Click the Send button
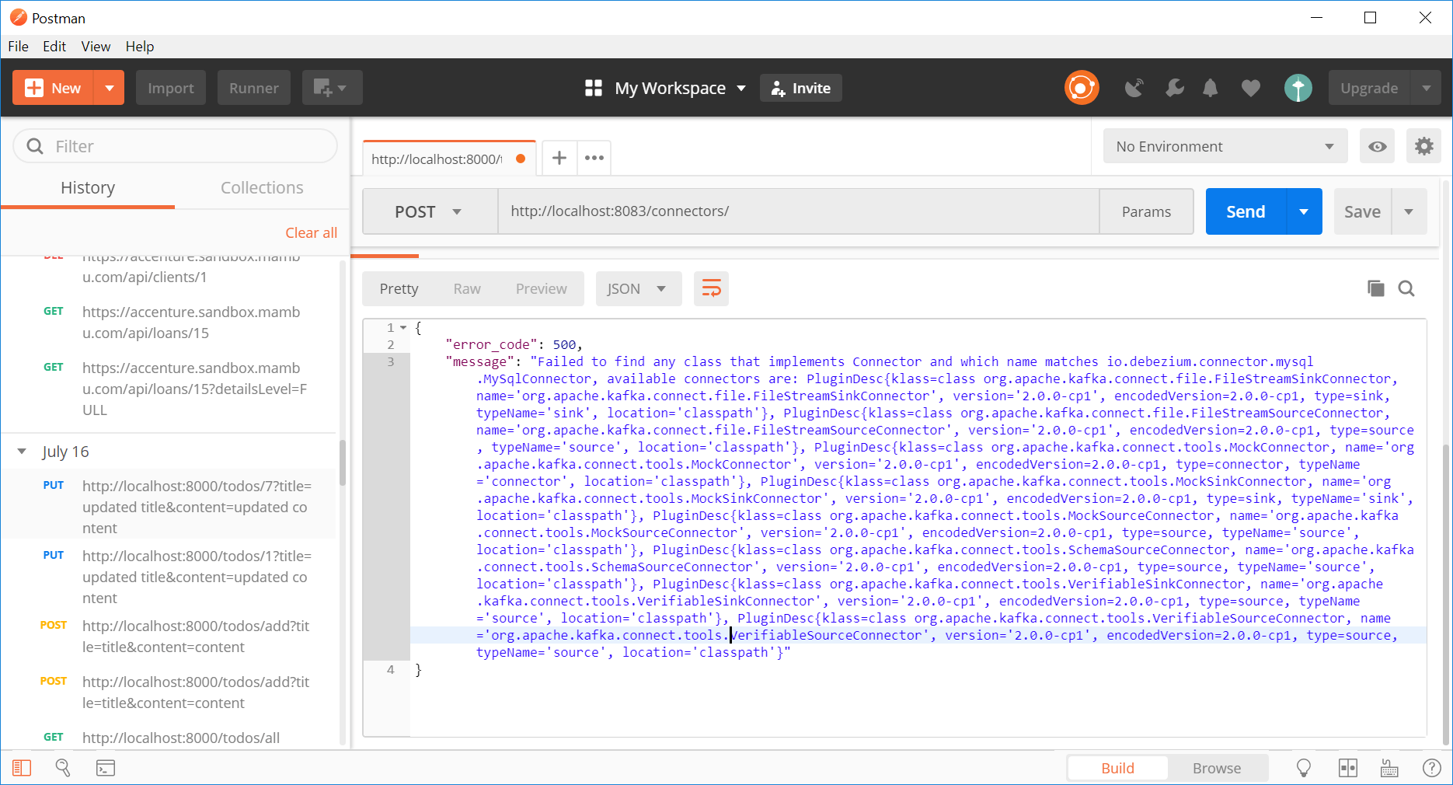The image size is (1453, 785). coord(1246,211)
